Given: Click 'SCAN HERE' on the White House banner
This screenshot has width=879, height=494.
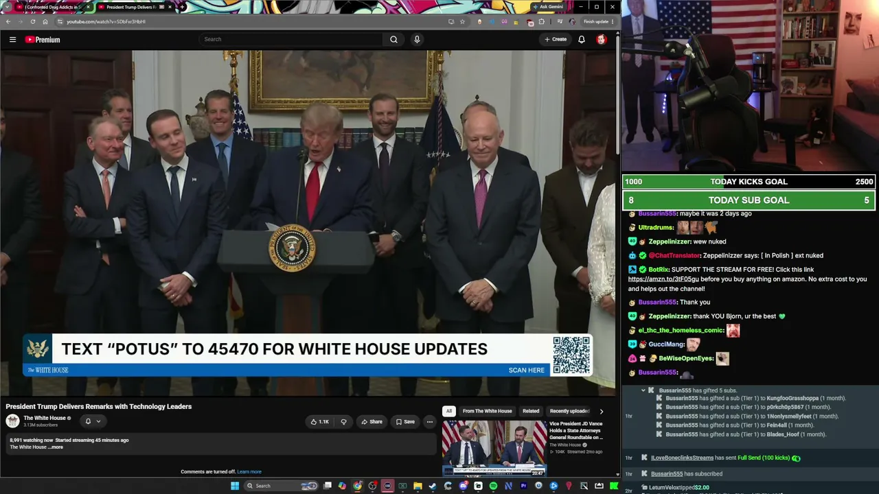Looking at the screenshot, I should click(526, 370).
